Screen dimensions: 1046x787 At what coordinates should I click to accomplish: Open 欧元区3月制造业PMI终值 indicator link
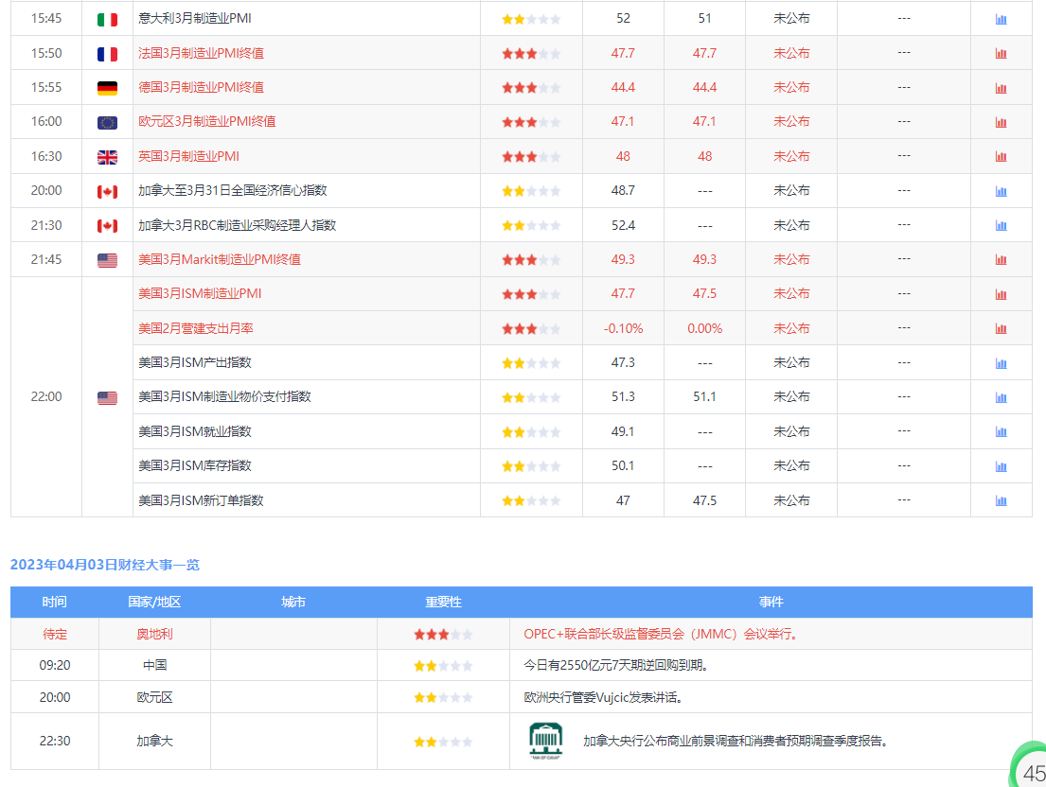pyautogui.click(x=206, y=121)
